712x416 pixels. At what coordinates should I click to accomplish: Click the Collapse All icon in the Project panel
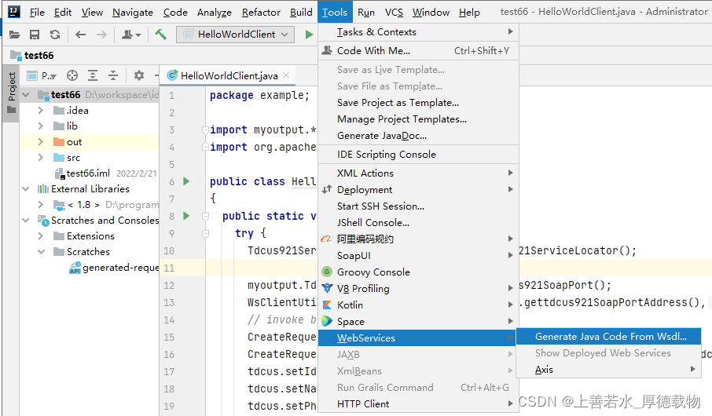pyautogui.click(x=113, y=75)
